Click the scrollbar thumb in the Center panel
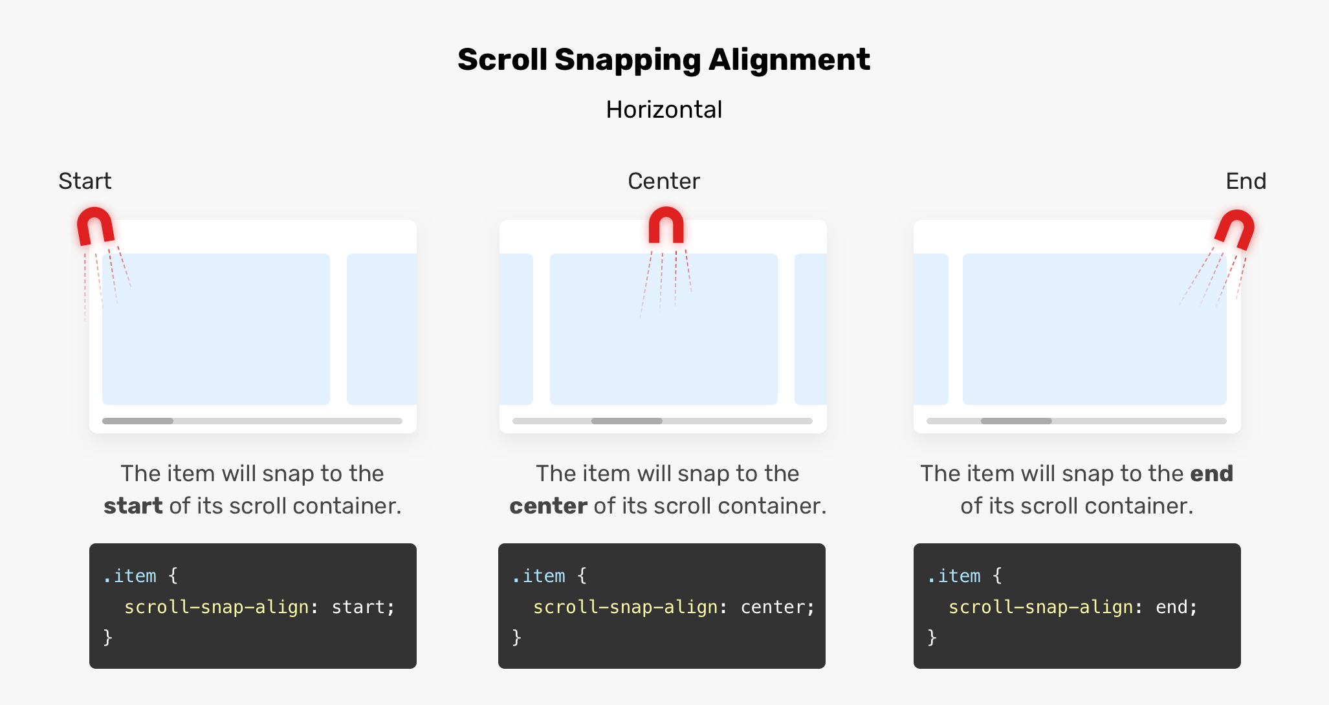1329x705 pixels. (x=626, y=421)
